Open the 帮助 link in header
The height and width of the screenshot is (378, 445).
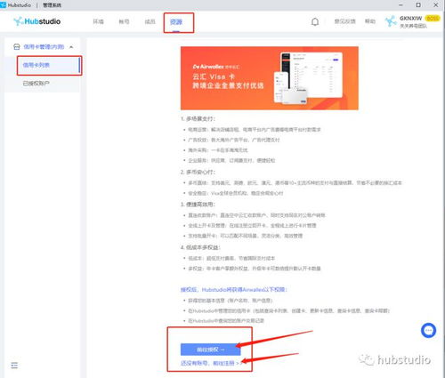click(370, 21)
